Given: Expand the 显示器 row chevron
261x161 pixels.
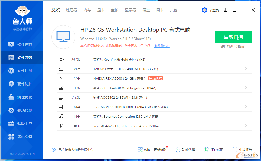Looking at the screenshot, I should (246, 97).
